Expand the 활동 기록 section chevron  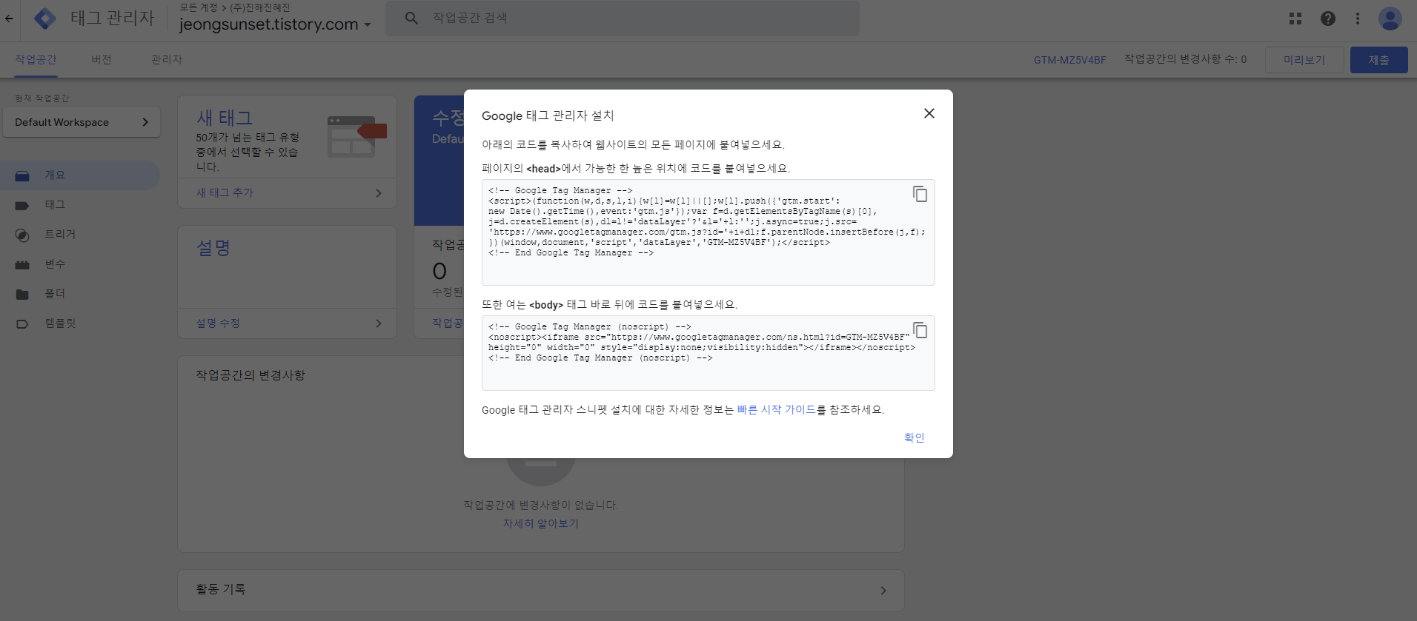[883, 591]
